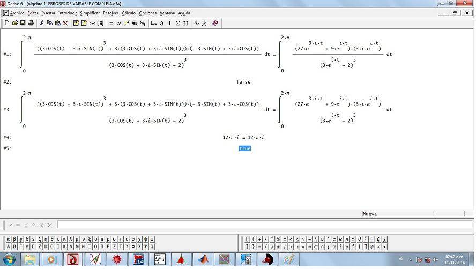
Task: Click the Save file toolbar icon
Action: (x=23, y=23)
